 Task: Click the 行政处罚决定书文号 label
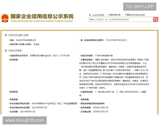coord(19,56)
